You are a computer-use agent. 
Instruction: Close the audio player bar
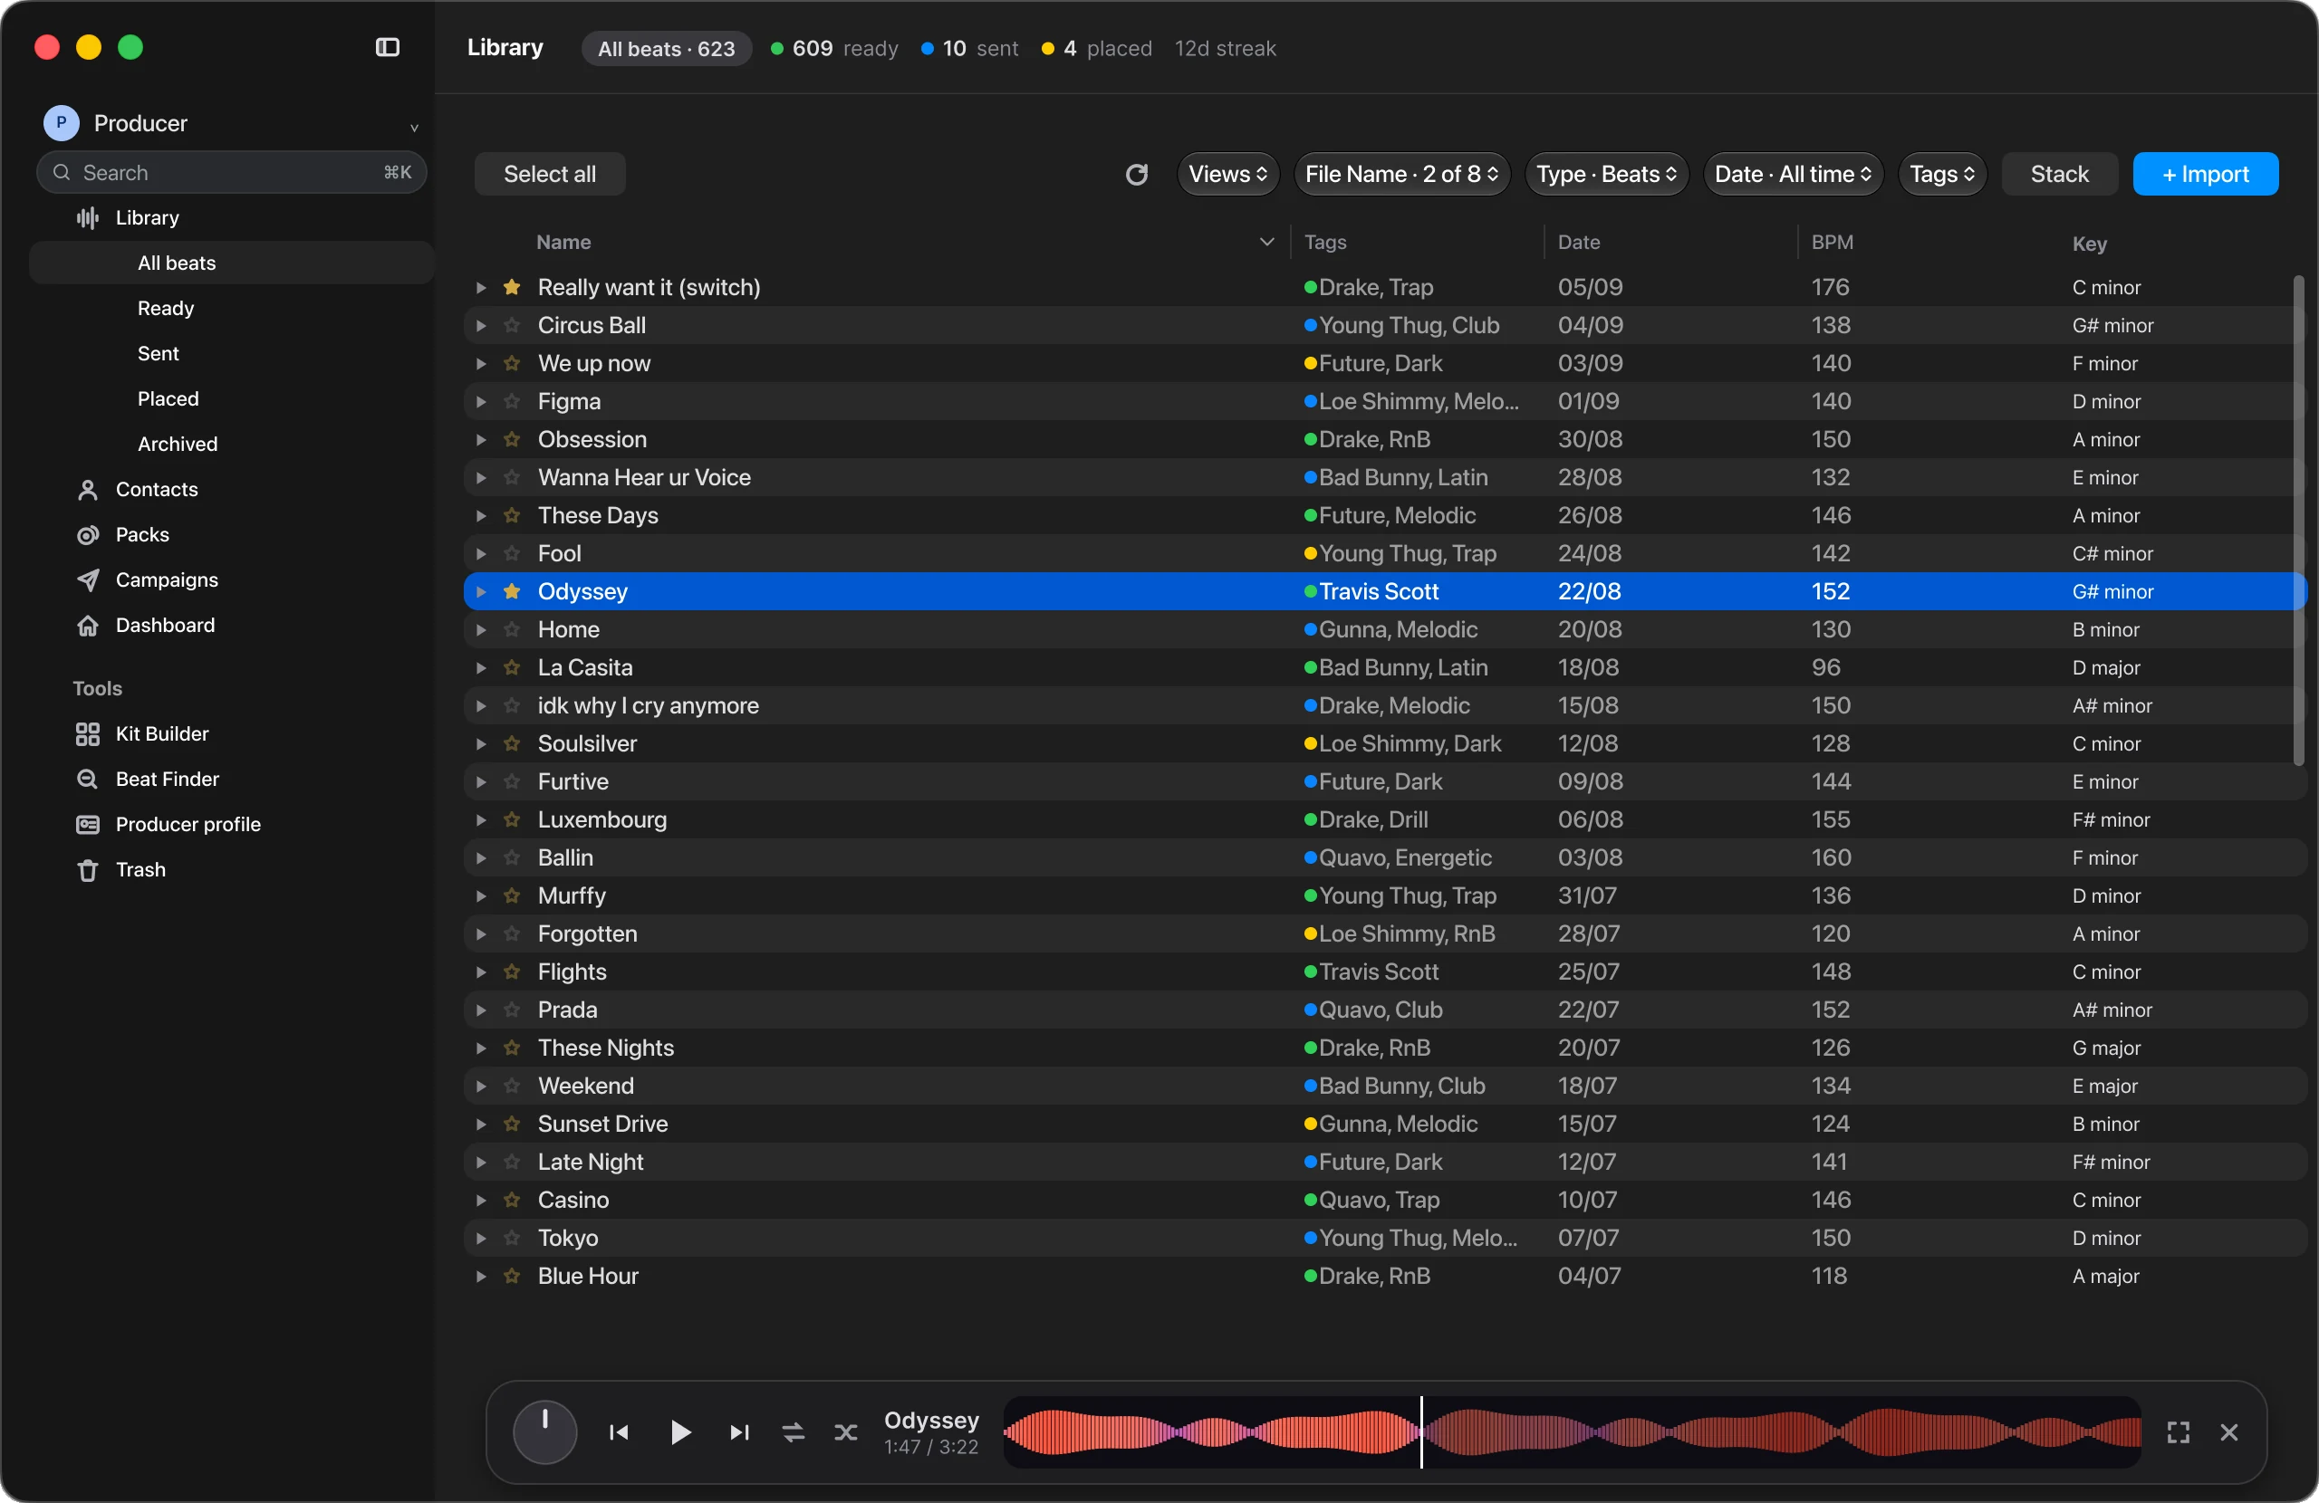coord(2229,1431)
